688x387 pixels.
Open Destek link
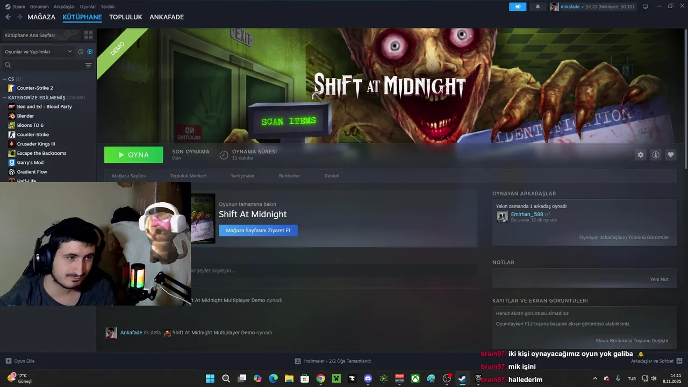coord(332,176)
